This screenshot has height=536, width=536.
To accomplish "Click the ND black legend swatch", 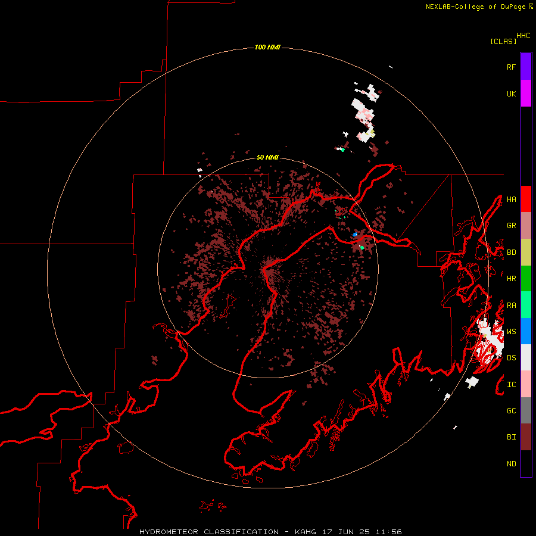I will (x=526, y=463).
